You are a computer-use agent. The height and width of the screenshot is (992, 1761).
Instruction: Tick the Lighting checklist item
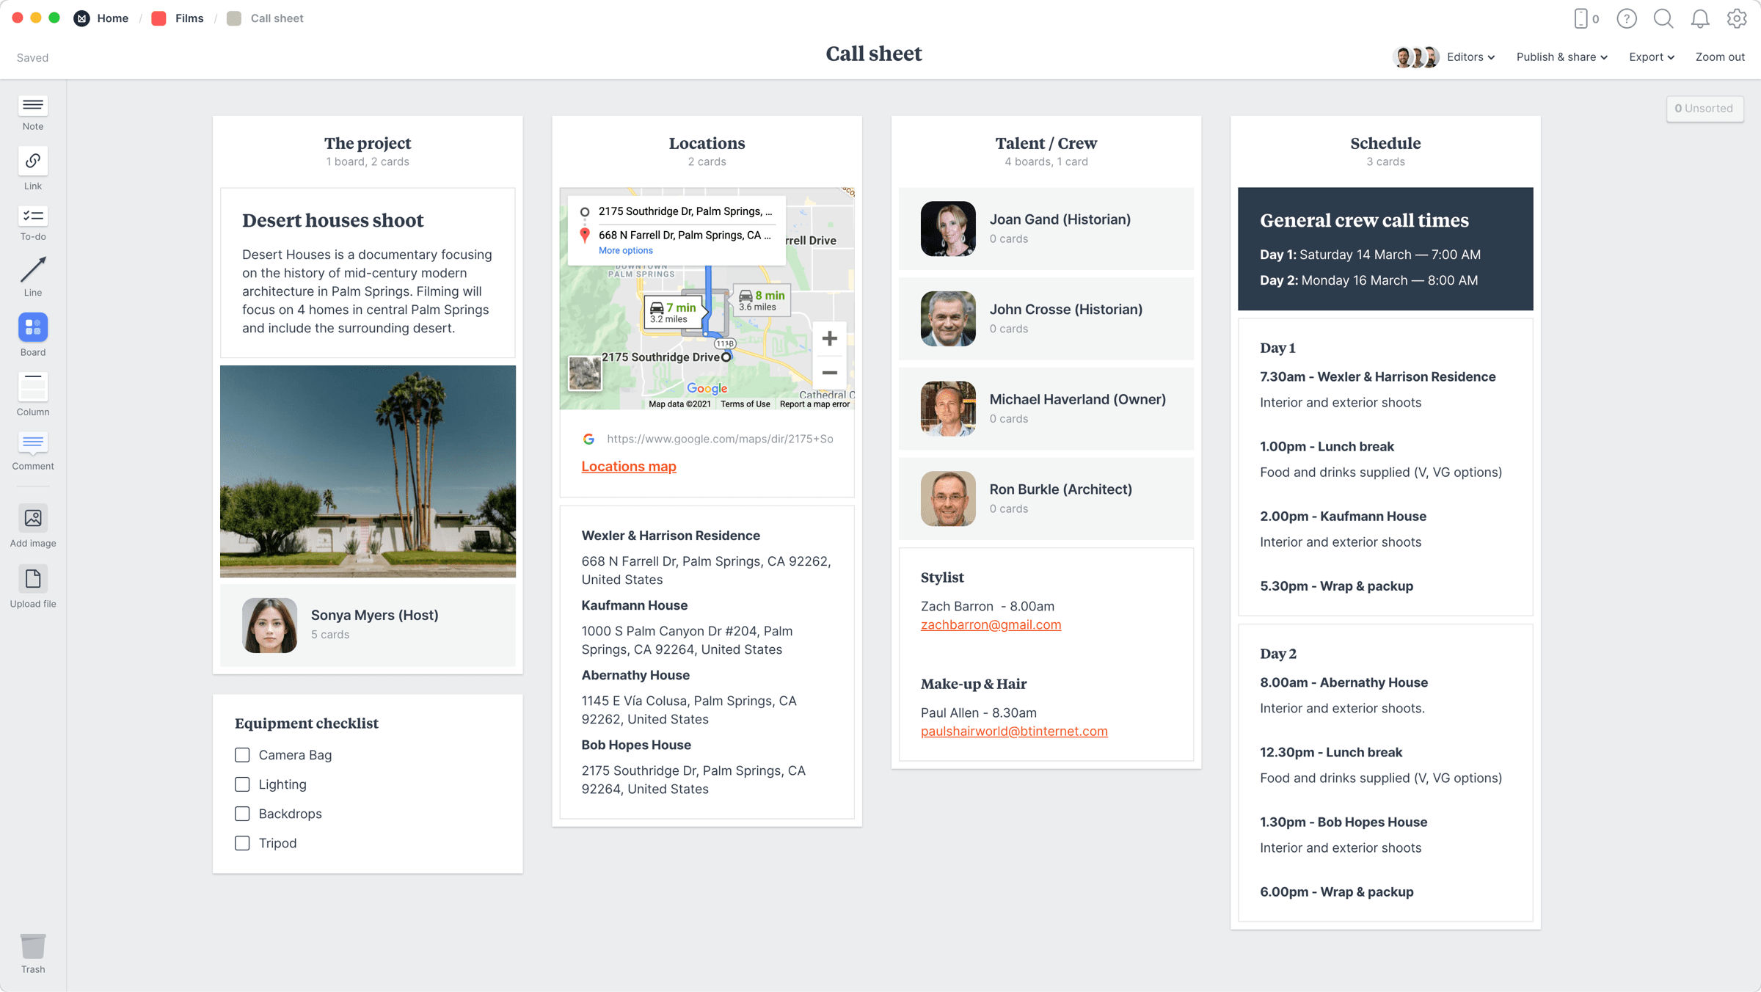tap(242, 784)
